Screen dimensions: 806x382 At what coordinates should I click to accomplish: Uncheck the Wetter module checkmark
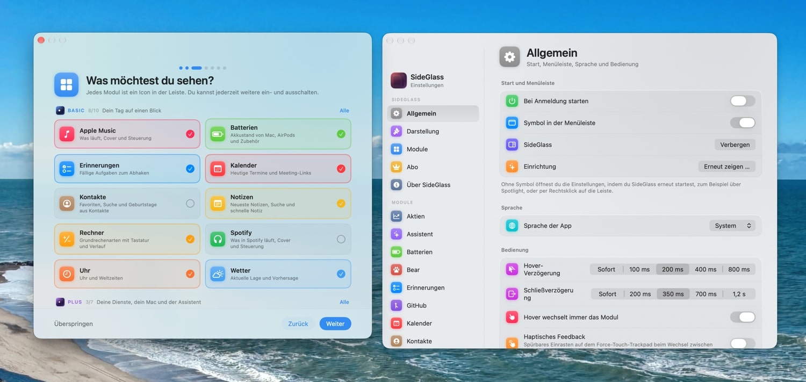tap(341, 274)
